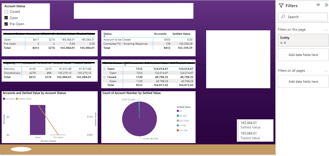
Task: Click the Pre-Open axis label in chart
Action: pos(58,137)
